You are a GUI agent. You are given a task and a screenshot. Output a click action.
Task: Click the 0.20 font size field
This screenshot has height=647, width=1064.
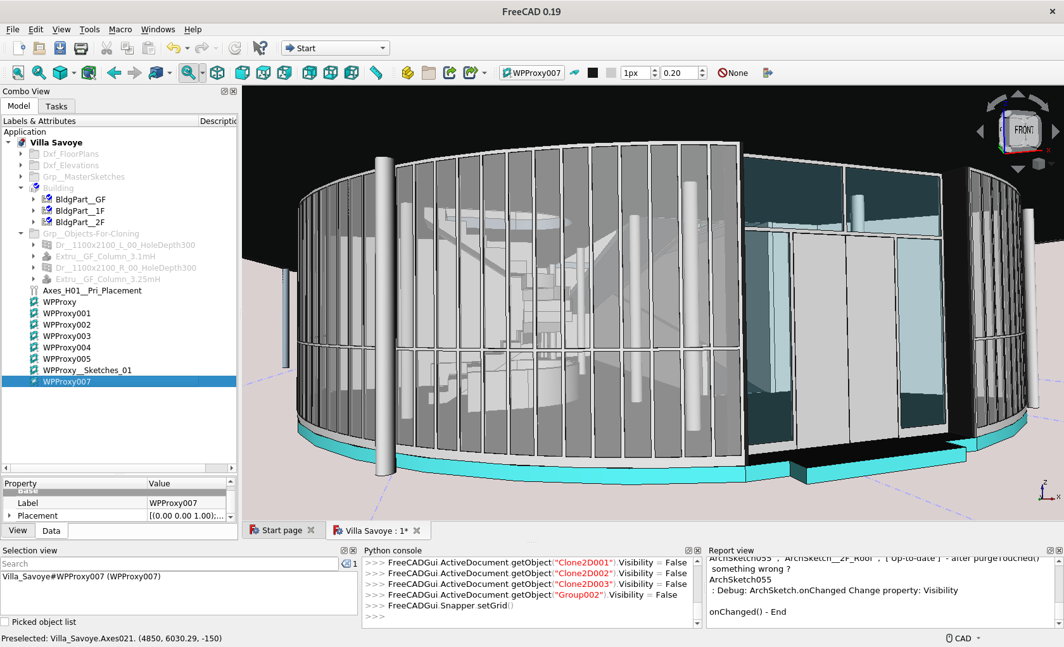pyautogui.click(x=680, y=73)
